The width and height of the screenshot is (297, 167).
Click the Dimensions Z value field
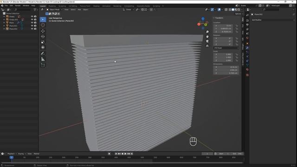(226, 73)
